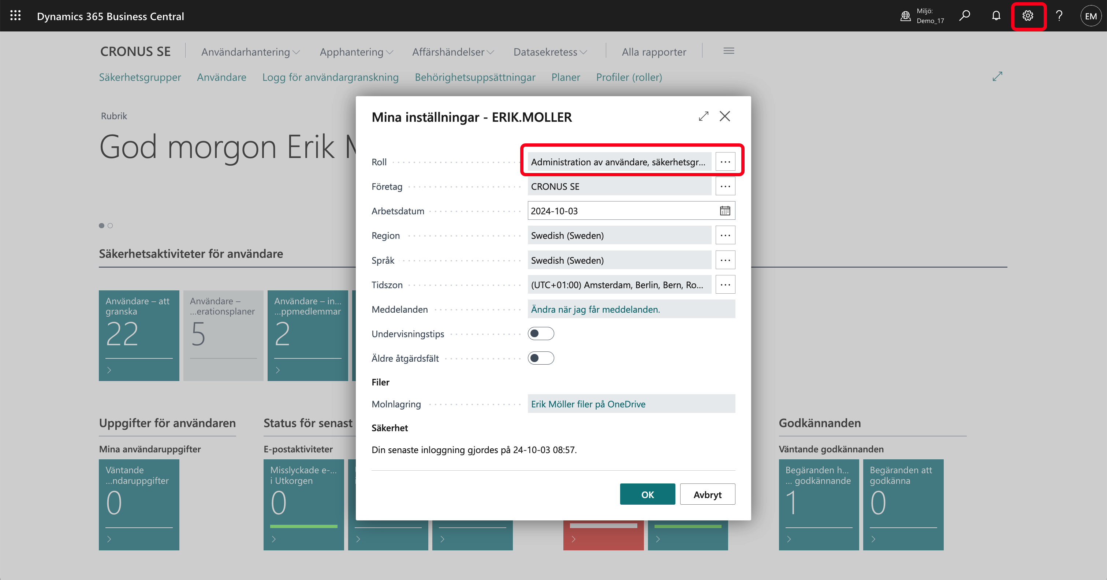Screen dimensions: 1107x580
Task: Open Alla rapporter
Action: point(654,52)
